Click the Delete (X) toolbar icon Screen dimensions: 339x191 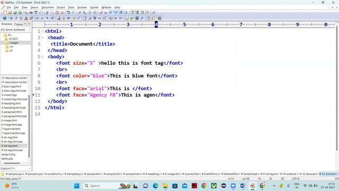pyautogui.click(x=63, y=13)
